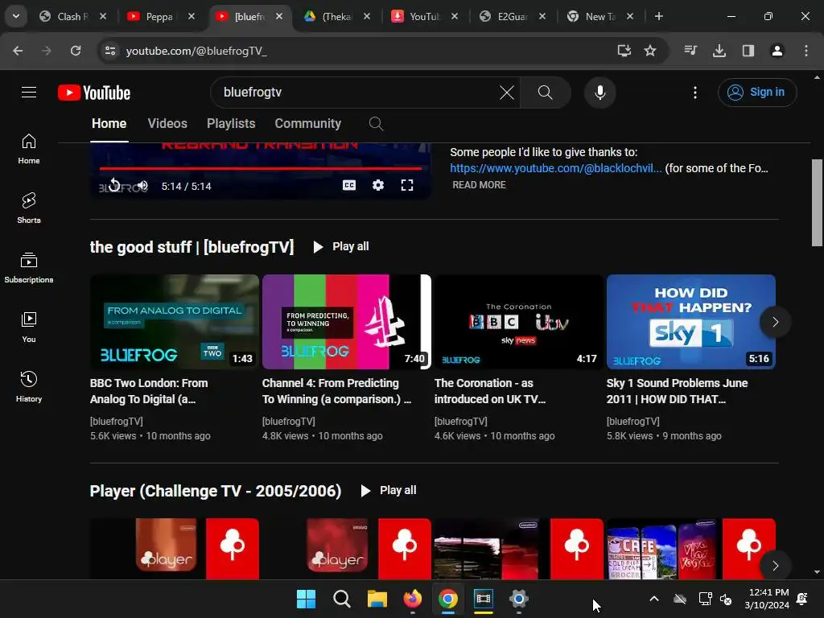Show next videos in good stuff row
This screenshot has width=824, height=618.
tap(775, 322)
